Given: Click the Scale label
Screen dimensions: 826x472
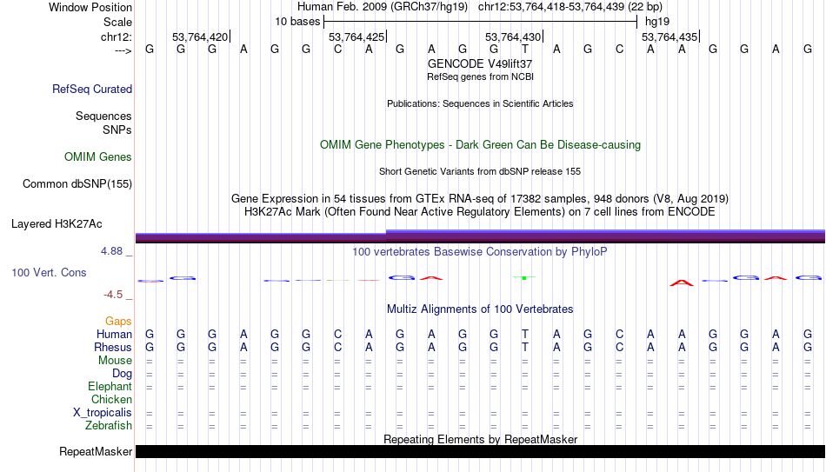Looking at the screenshot, I should tap(117, 22).
